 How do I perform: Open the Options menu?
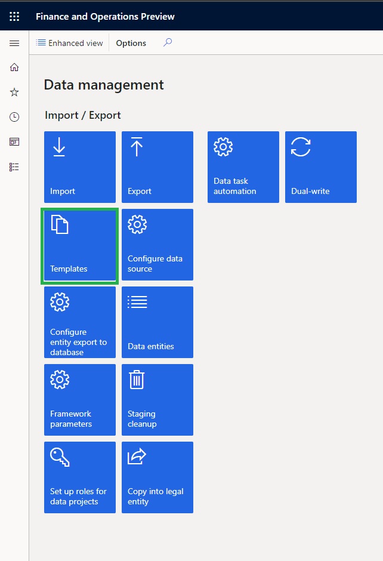131,43
